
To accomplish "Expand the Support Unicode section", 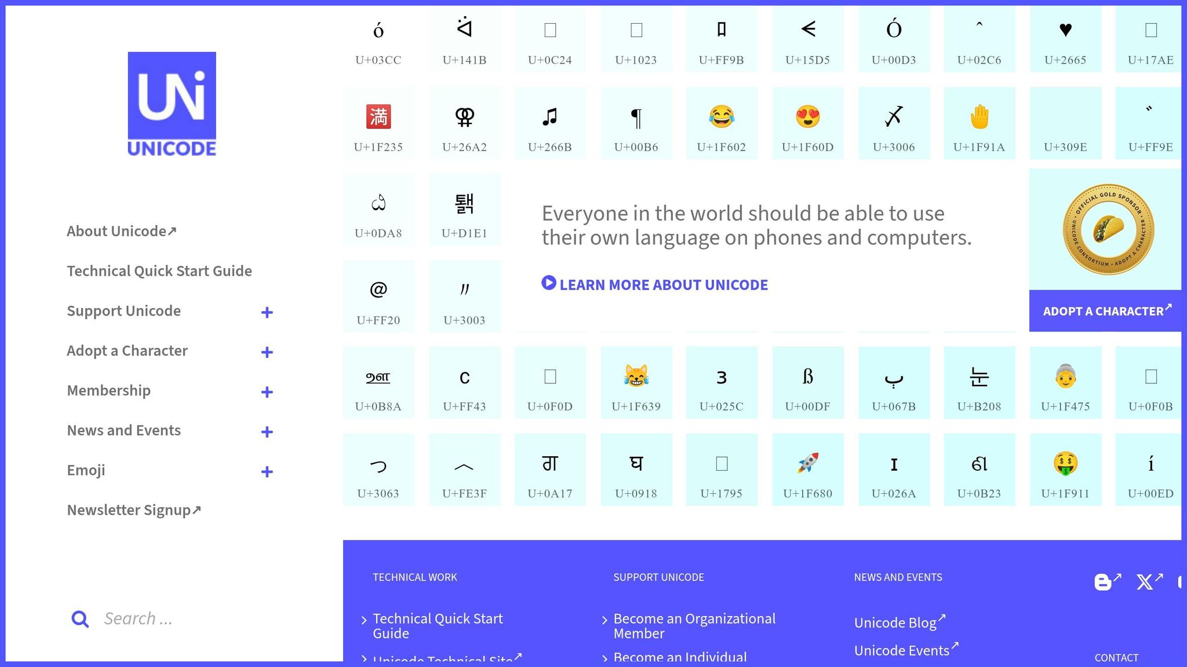I will tap(267, 312).
